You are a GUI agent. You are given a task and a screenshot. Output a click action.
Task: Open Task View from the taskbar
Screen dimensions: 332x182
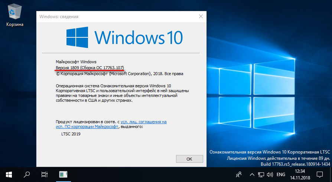coord(45,175)
